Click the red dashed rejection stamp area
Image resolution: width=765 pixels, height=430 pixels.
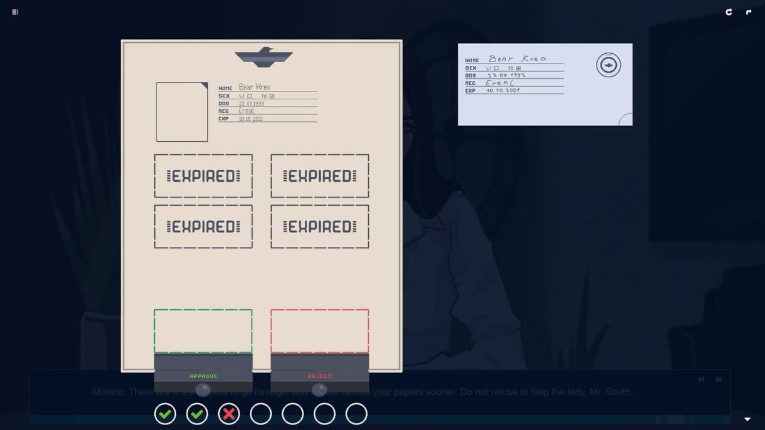(x=320, y=331)
